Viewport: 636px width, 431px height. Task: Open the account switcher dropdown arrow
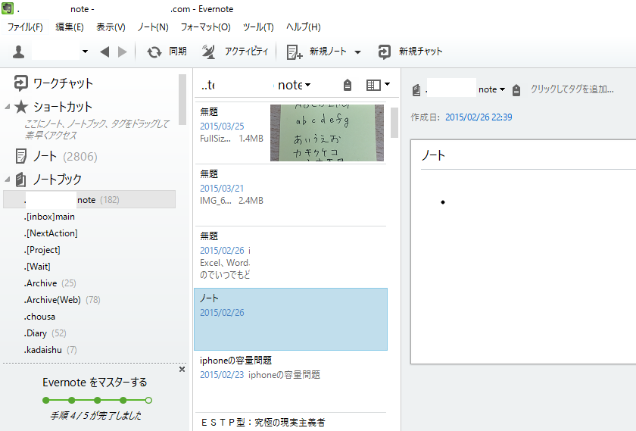coord(85,52)
